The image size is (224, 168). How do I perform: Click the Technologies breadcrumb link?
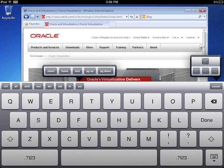[x=37, y=56]
